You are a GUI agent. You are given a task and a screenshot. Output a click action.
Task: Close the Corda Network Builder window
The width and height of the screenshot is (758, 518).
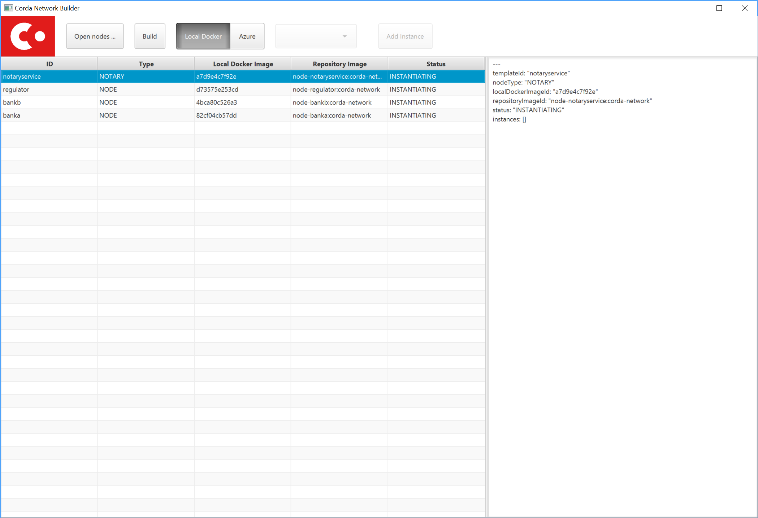click(745, 8)
